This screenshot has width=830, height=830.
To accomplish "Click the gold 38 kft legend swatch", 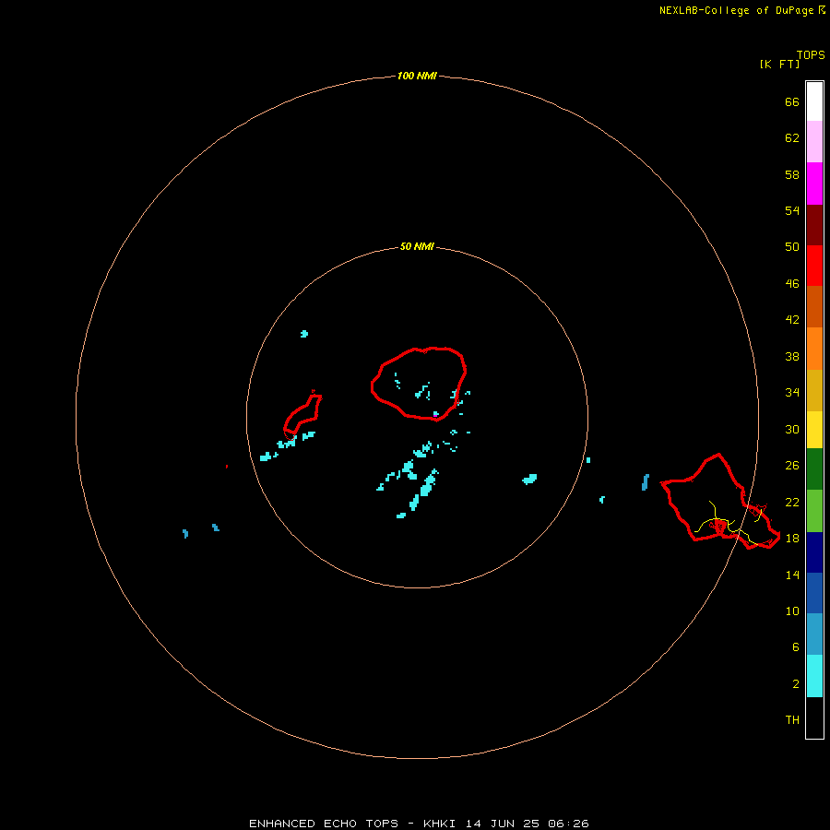I will (814, 390).
